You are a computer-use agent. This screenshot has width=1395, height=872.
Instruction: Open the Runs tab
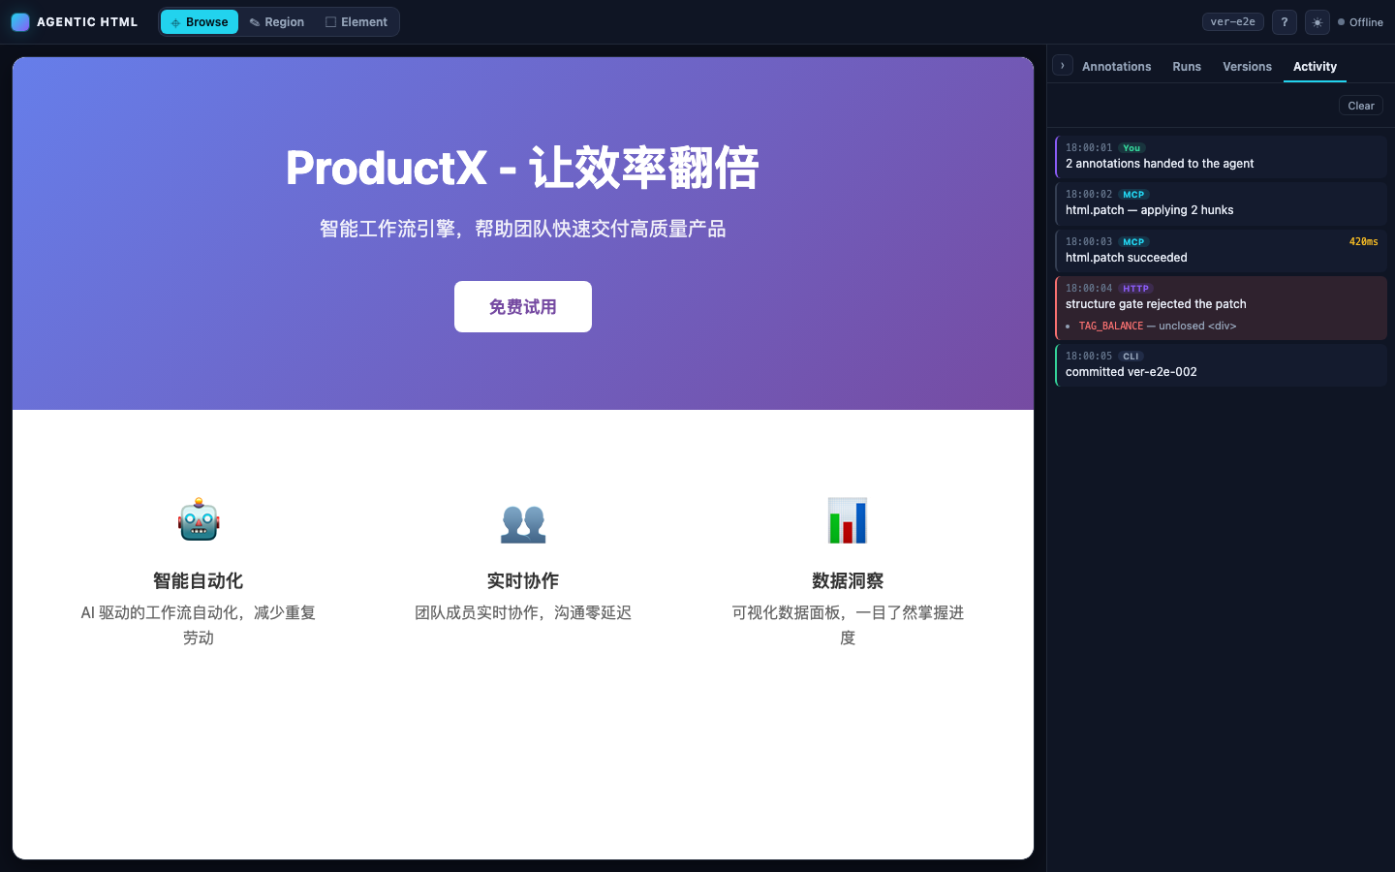coord(1187,67)
